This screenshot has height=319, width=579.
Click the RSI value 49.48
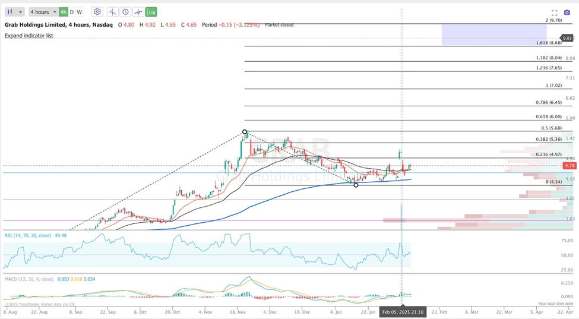[x=61, y=235]
